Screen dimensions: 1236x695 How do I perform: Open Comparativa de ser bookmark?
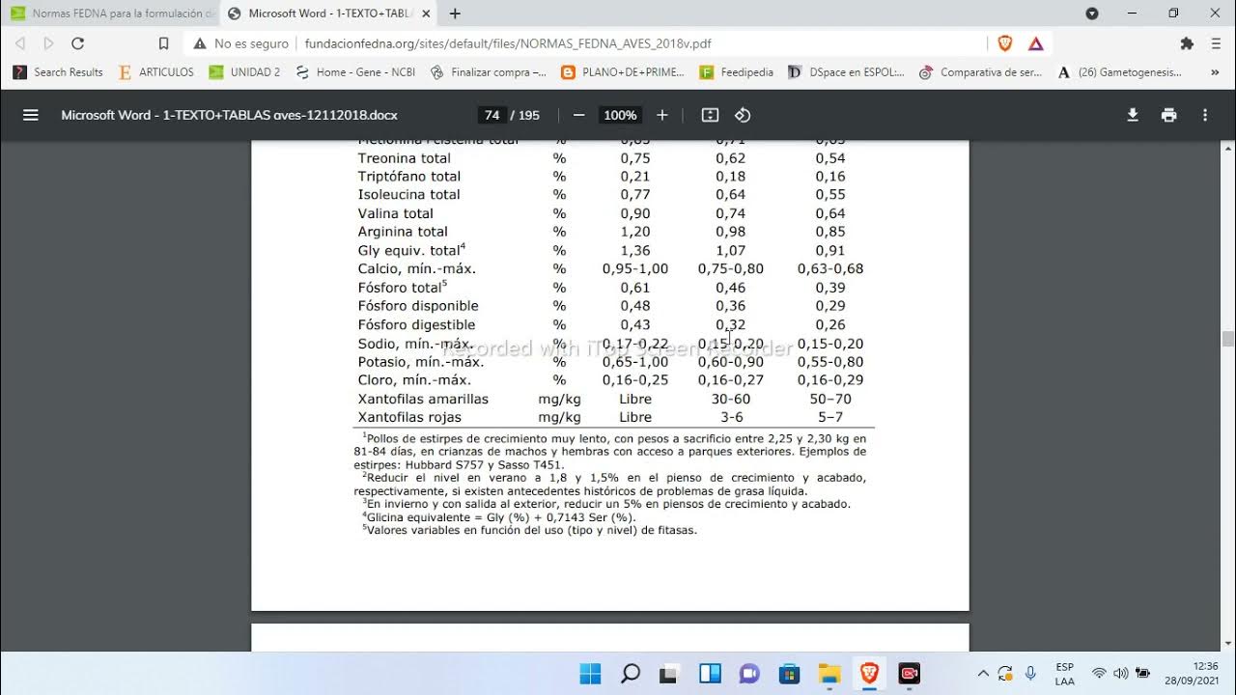pyautogui.click(x=981, y=72)
